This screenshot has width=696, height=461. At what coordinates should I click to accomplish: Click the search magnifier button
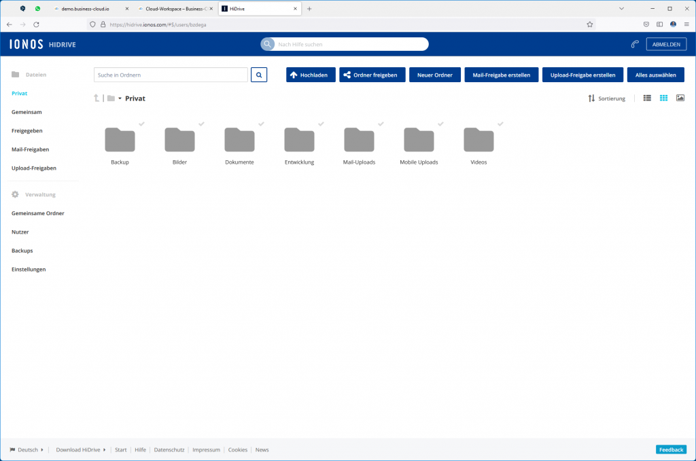259,75
